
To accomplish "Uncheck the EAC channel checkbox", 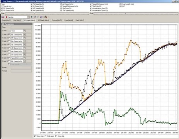I will [x=120, y=6].
